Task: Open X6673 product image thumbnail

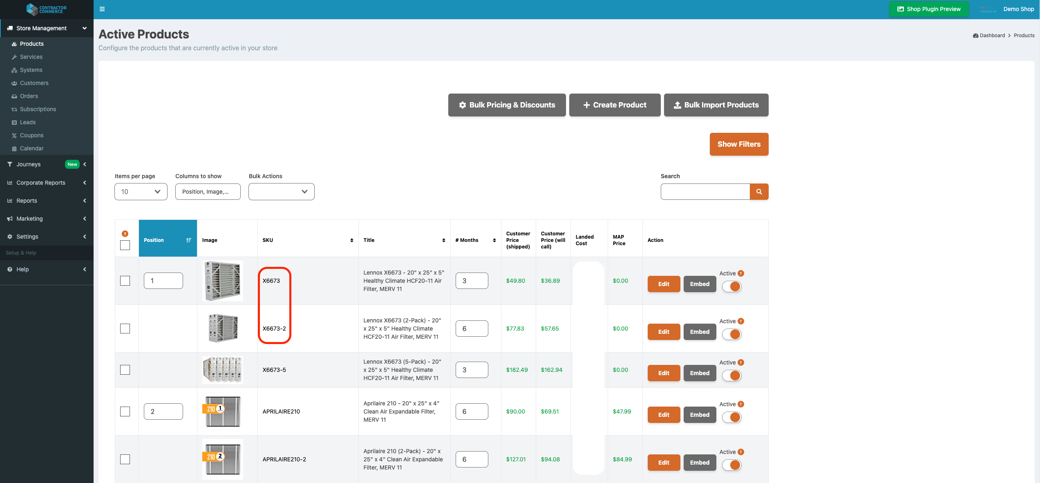Action: point(223,281)
